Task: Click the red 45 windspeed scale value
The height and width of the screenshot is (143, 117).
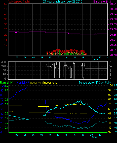Action: pyautogui.click(x=6, y=9)
